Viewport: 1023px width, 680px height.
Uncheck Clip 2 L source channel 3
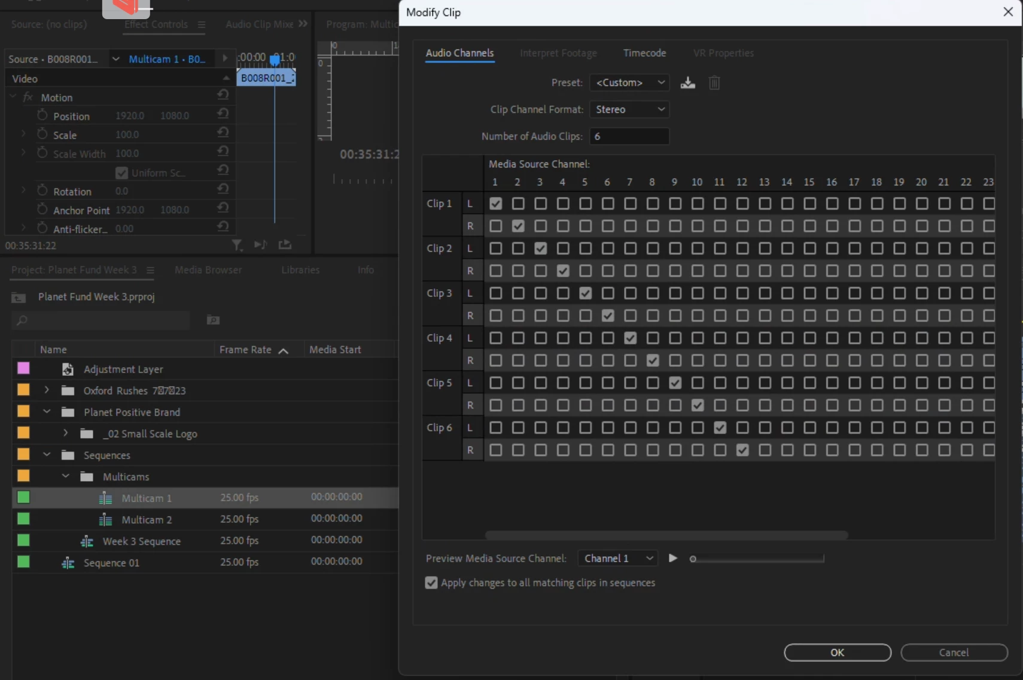[x=541, y=249]
